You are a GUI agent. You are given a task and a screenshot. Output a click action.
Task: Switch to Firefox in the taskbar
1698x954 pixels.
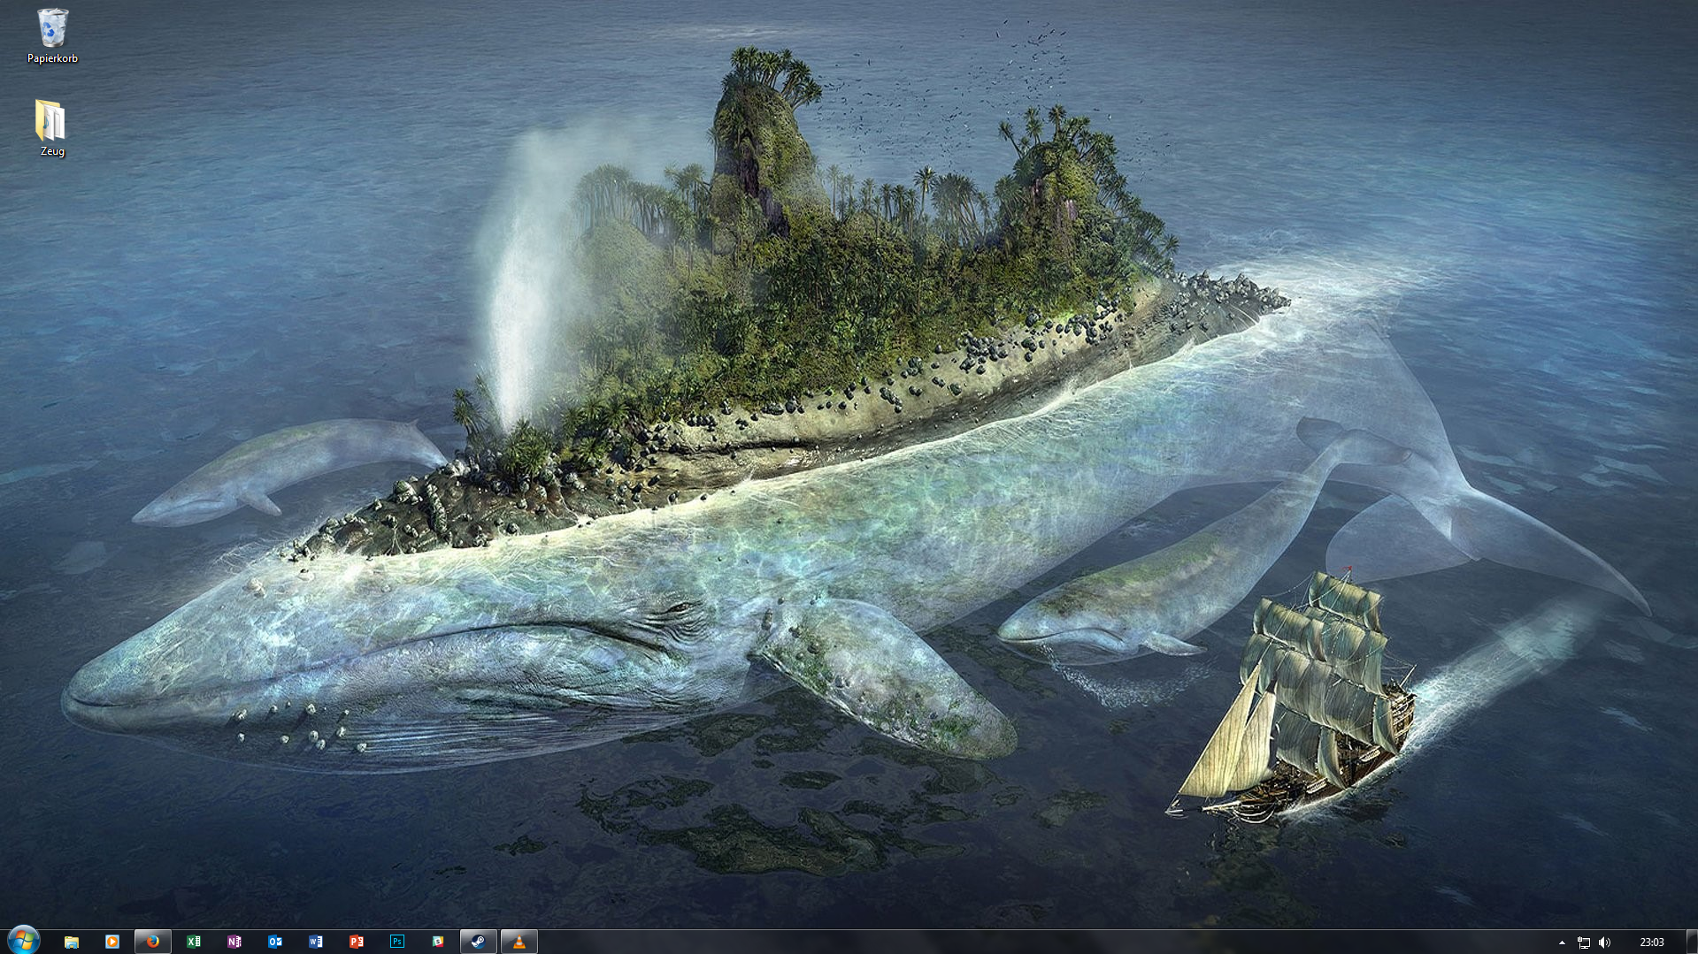[153, 942]
